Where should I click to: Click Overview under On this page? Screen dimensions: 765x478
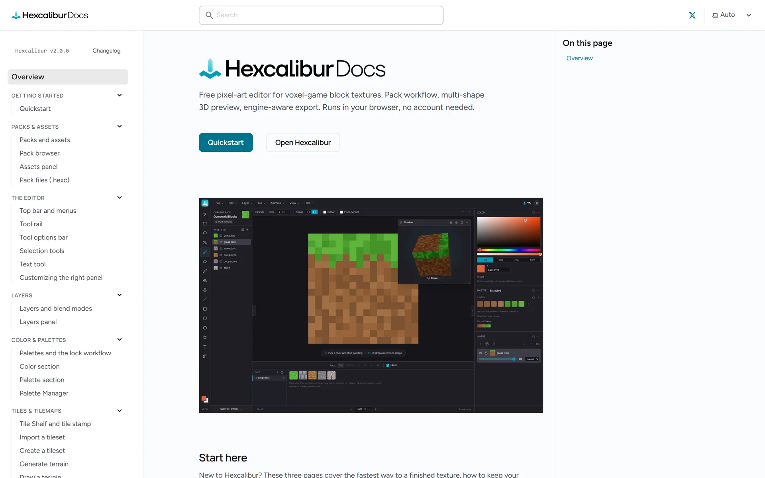[579, 58]
